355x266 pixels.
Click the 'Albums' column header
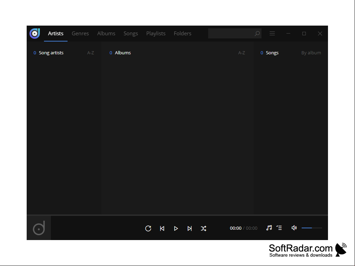[x=123, y=53]
